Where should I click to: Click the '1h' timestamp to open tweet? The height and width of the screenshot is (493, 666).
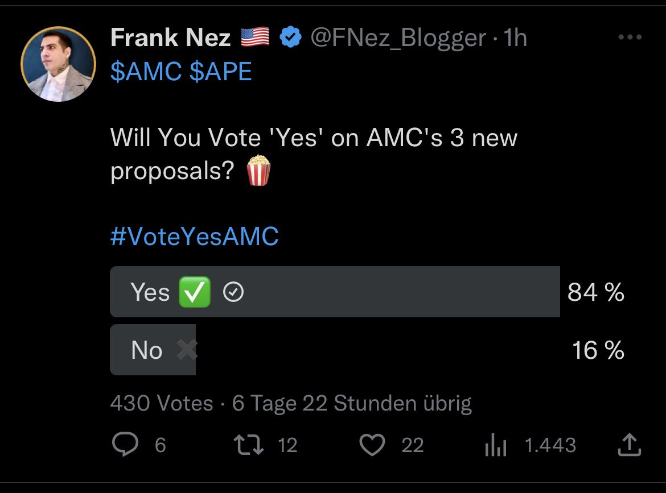pyautogui.click(x=514, y=38)
